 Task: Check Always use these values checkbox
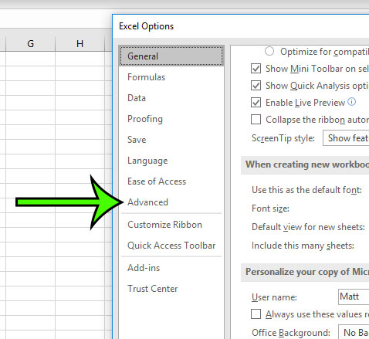pyautogui.click(x=256, y=314)
